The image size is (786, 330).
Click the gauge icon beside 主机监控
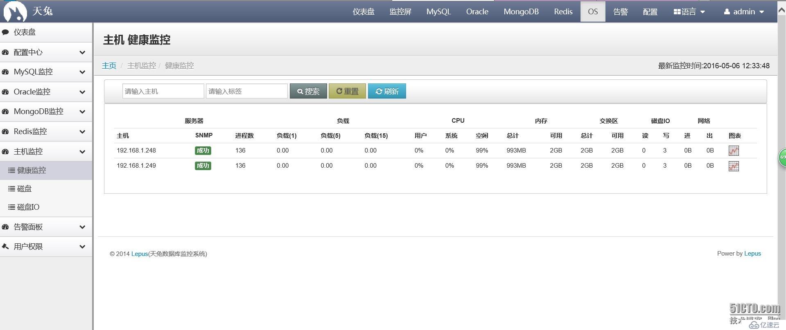tap(5, 152)
